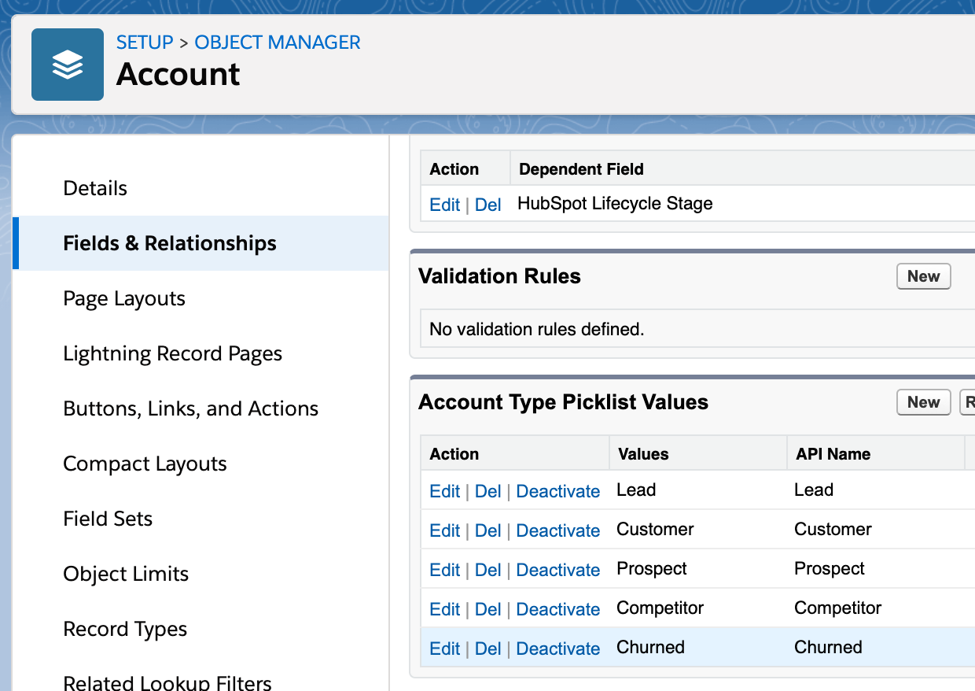This screenshot has width=975, height=691.
Task: Click 'Churned' in the Values column
Action: tap(651, 647)
